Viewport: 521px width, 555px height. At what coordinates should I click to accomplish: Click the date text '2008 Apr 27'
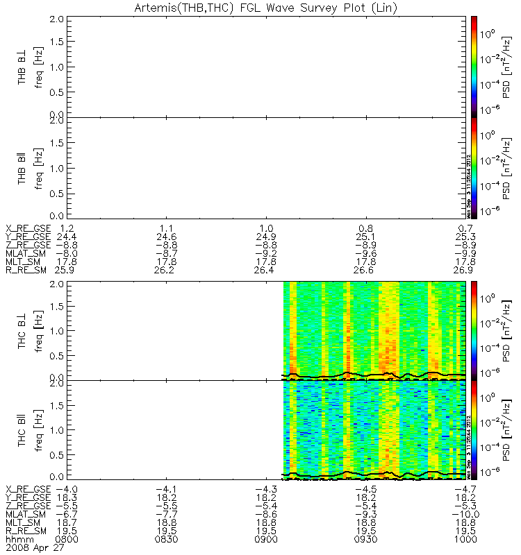click(x=35, y=548)
